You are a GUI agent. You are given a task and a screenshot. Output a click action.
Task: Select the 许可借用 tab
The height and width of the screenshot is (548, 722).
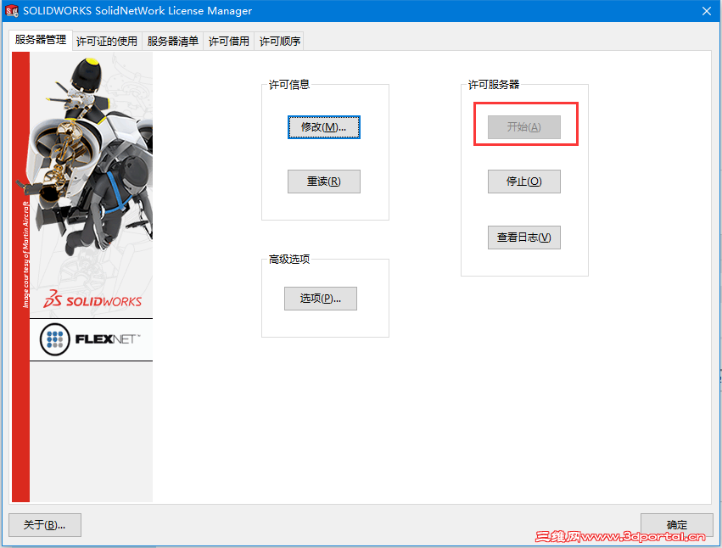tap(229, 41)
